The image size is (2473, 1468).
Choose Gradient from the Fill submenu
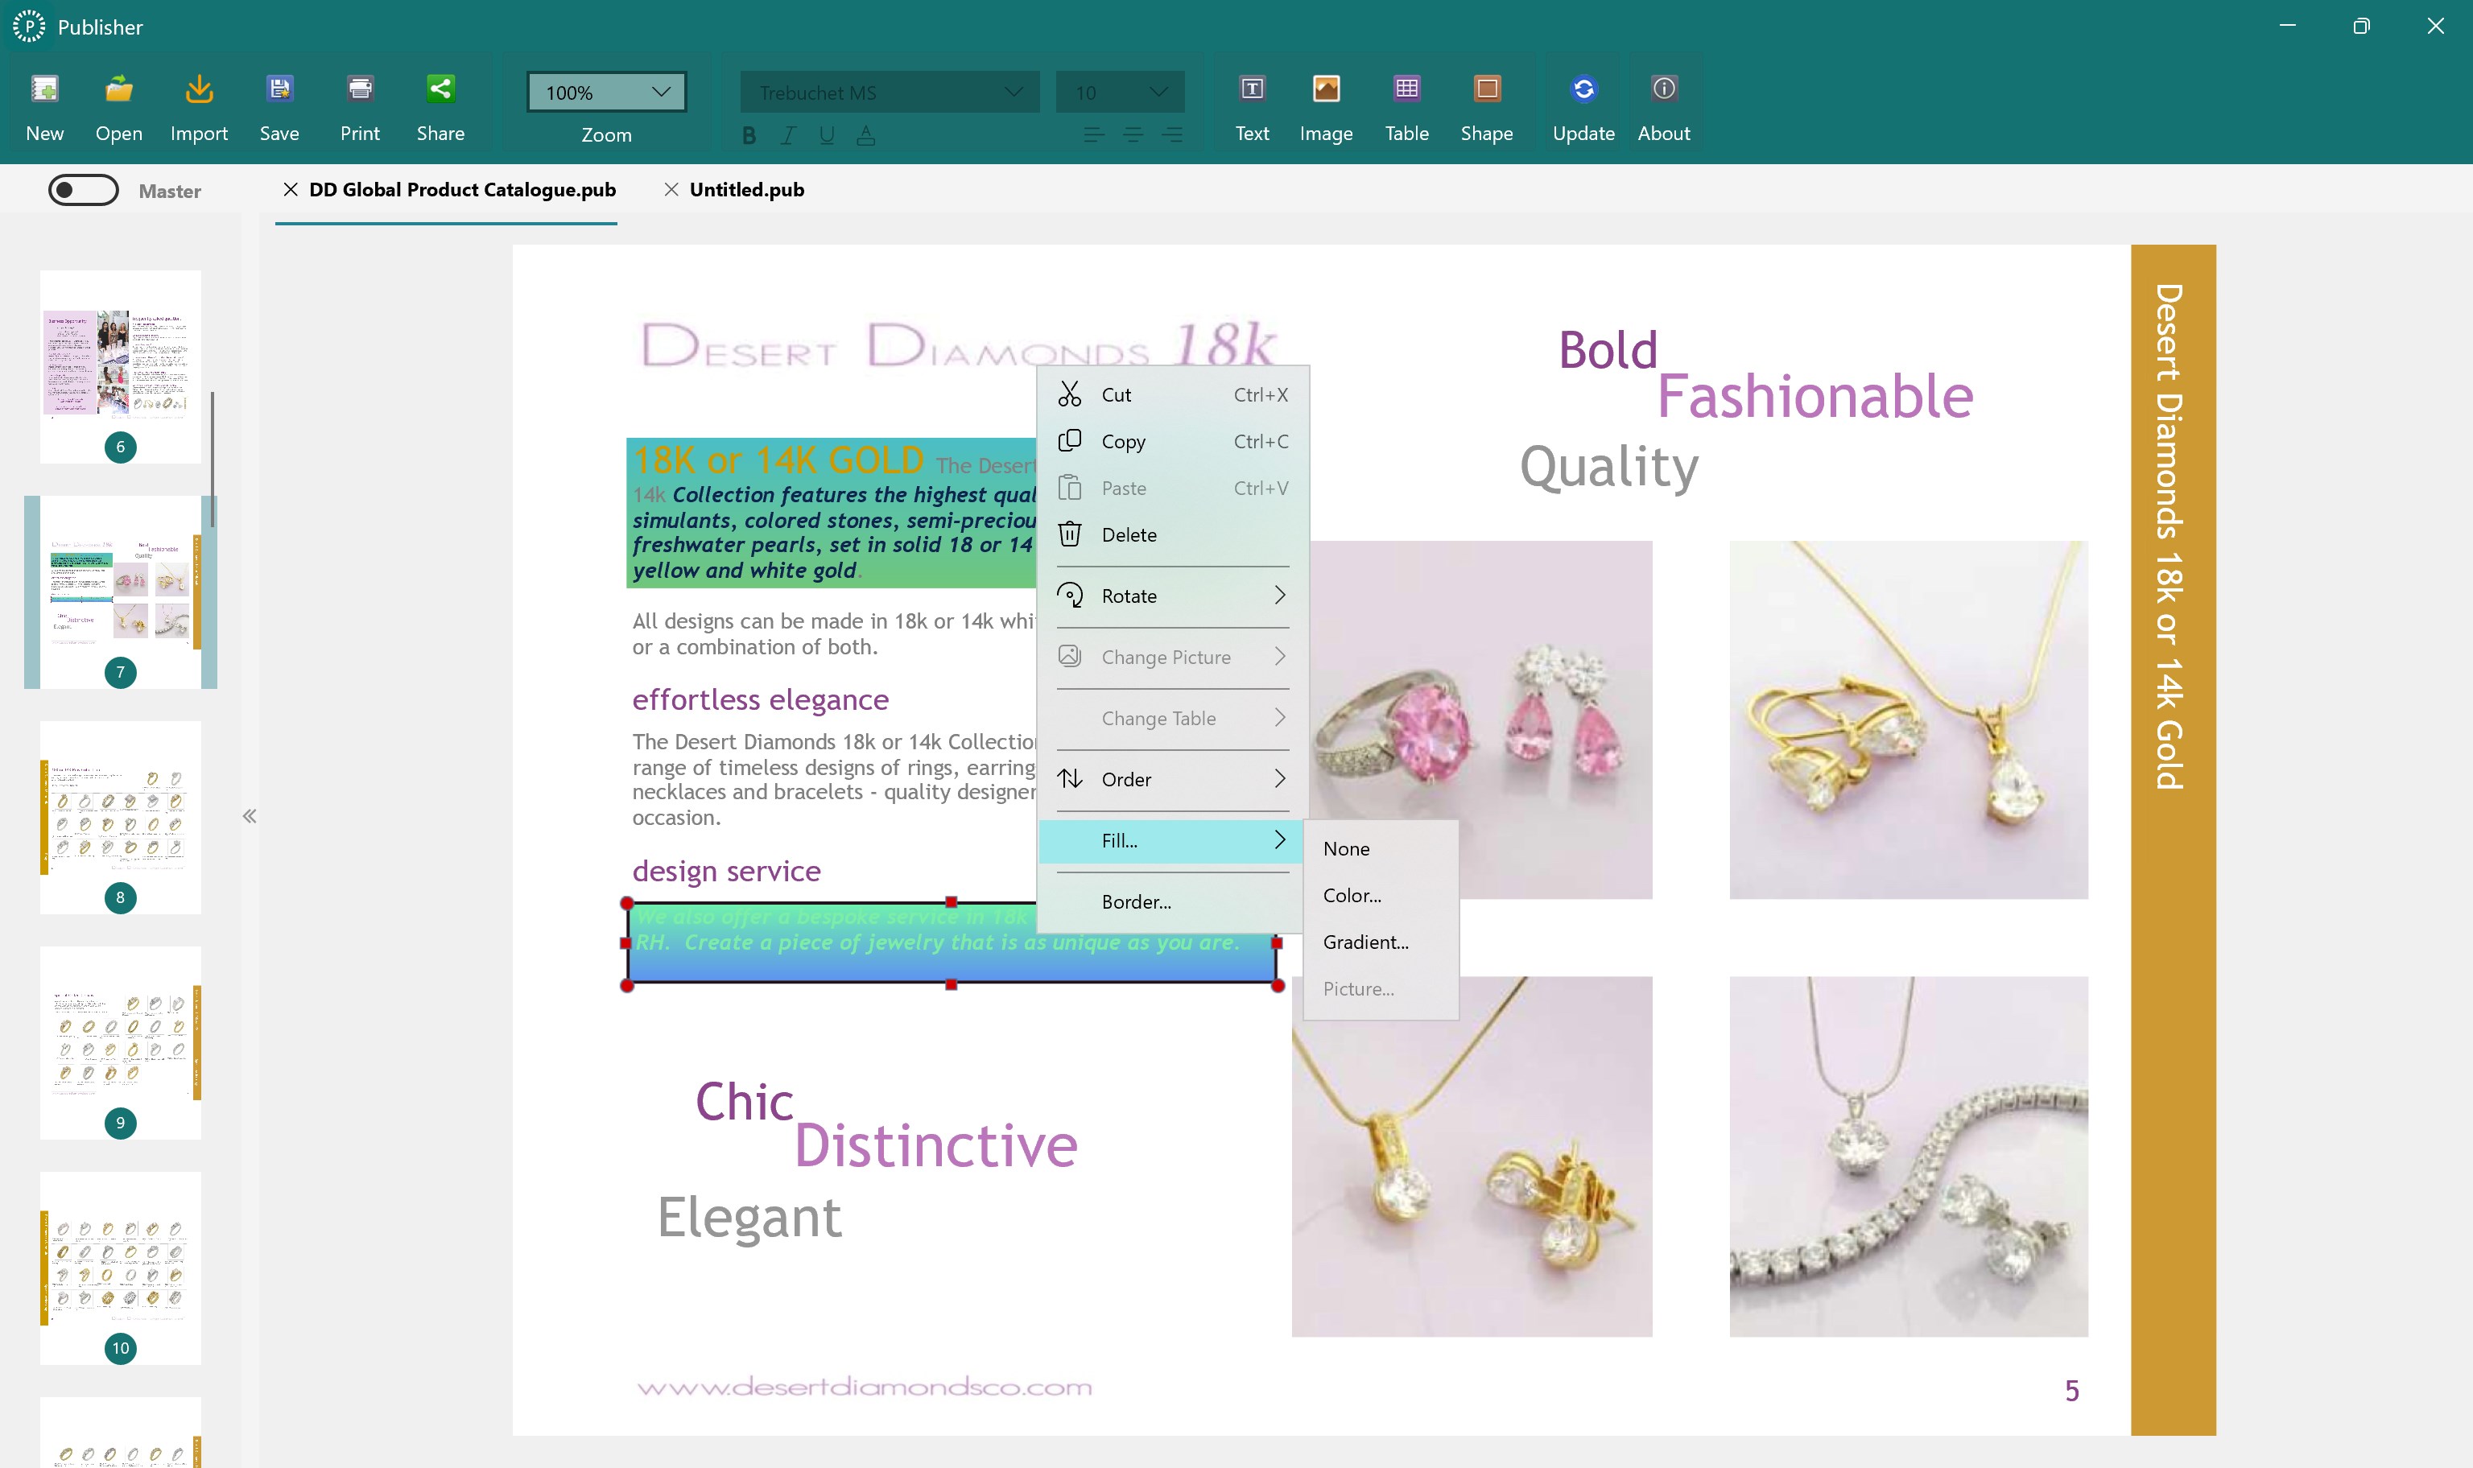tap(1365, 942)
